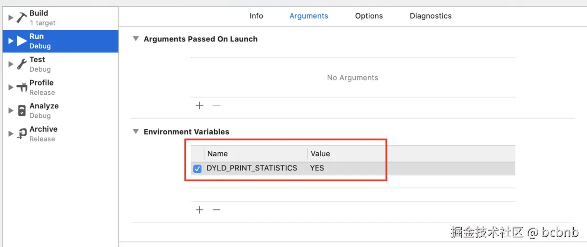The height and width of the screenshot is (247, 587).
Task: Select the Analyze icon
Action: tap(22, 111)
